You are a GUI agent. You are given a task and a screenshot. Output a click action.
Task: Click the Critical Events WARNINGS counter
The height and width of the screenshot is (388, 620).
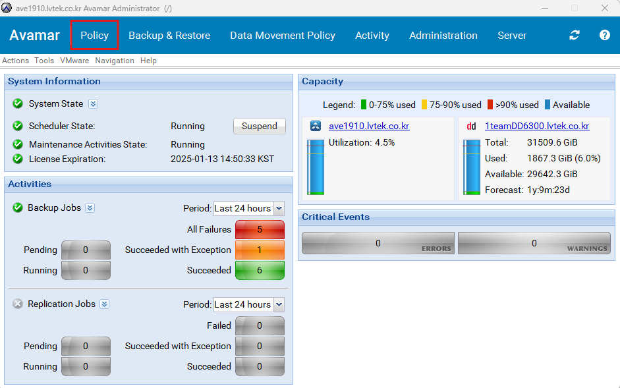(x=534, y=243)
